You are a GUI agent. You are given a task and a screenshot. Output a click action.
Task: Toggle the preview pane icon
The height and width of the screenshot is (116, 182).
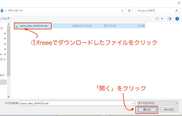point(169,19)
